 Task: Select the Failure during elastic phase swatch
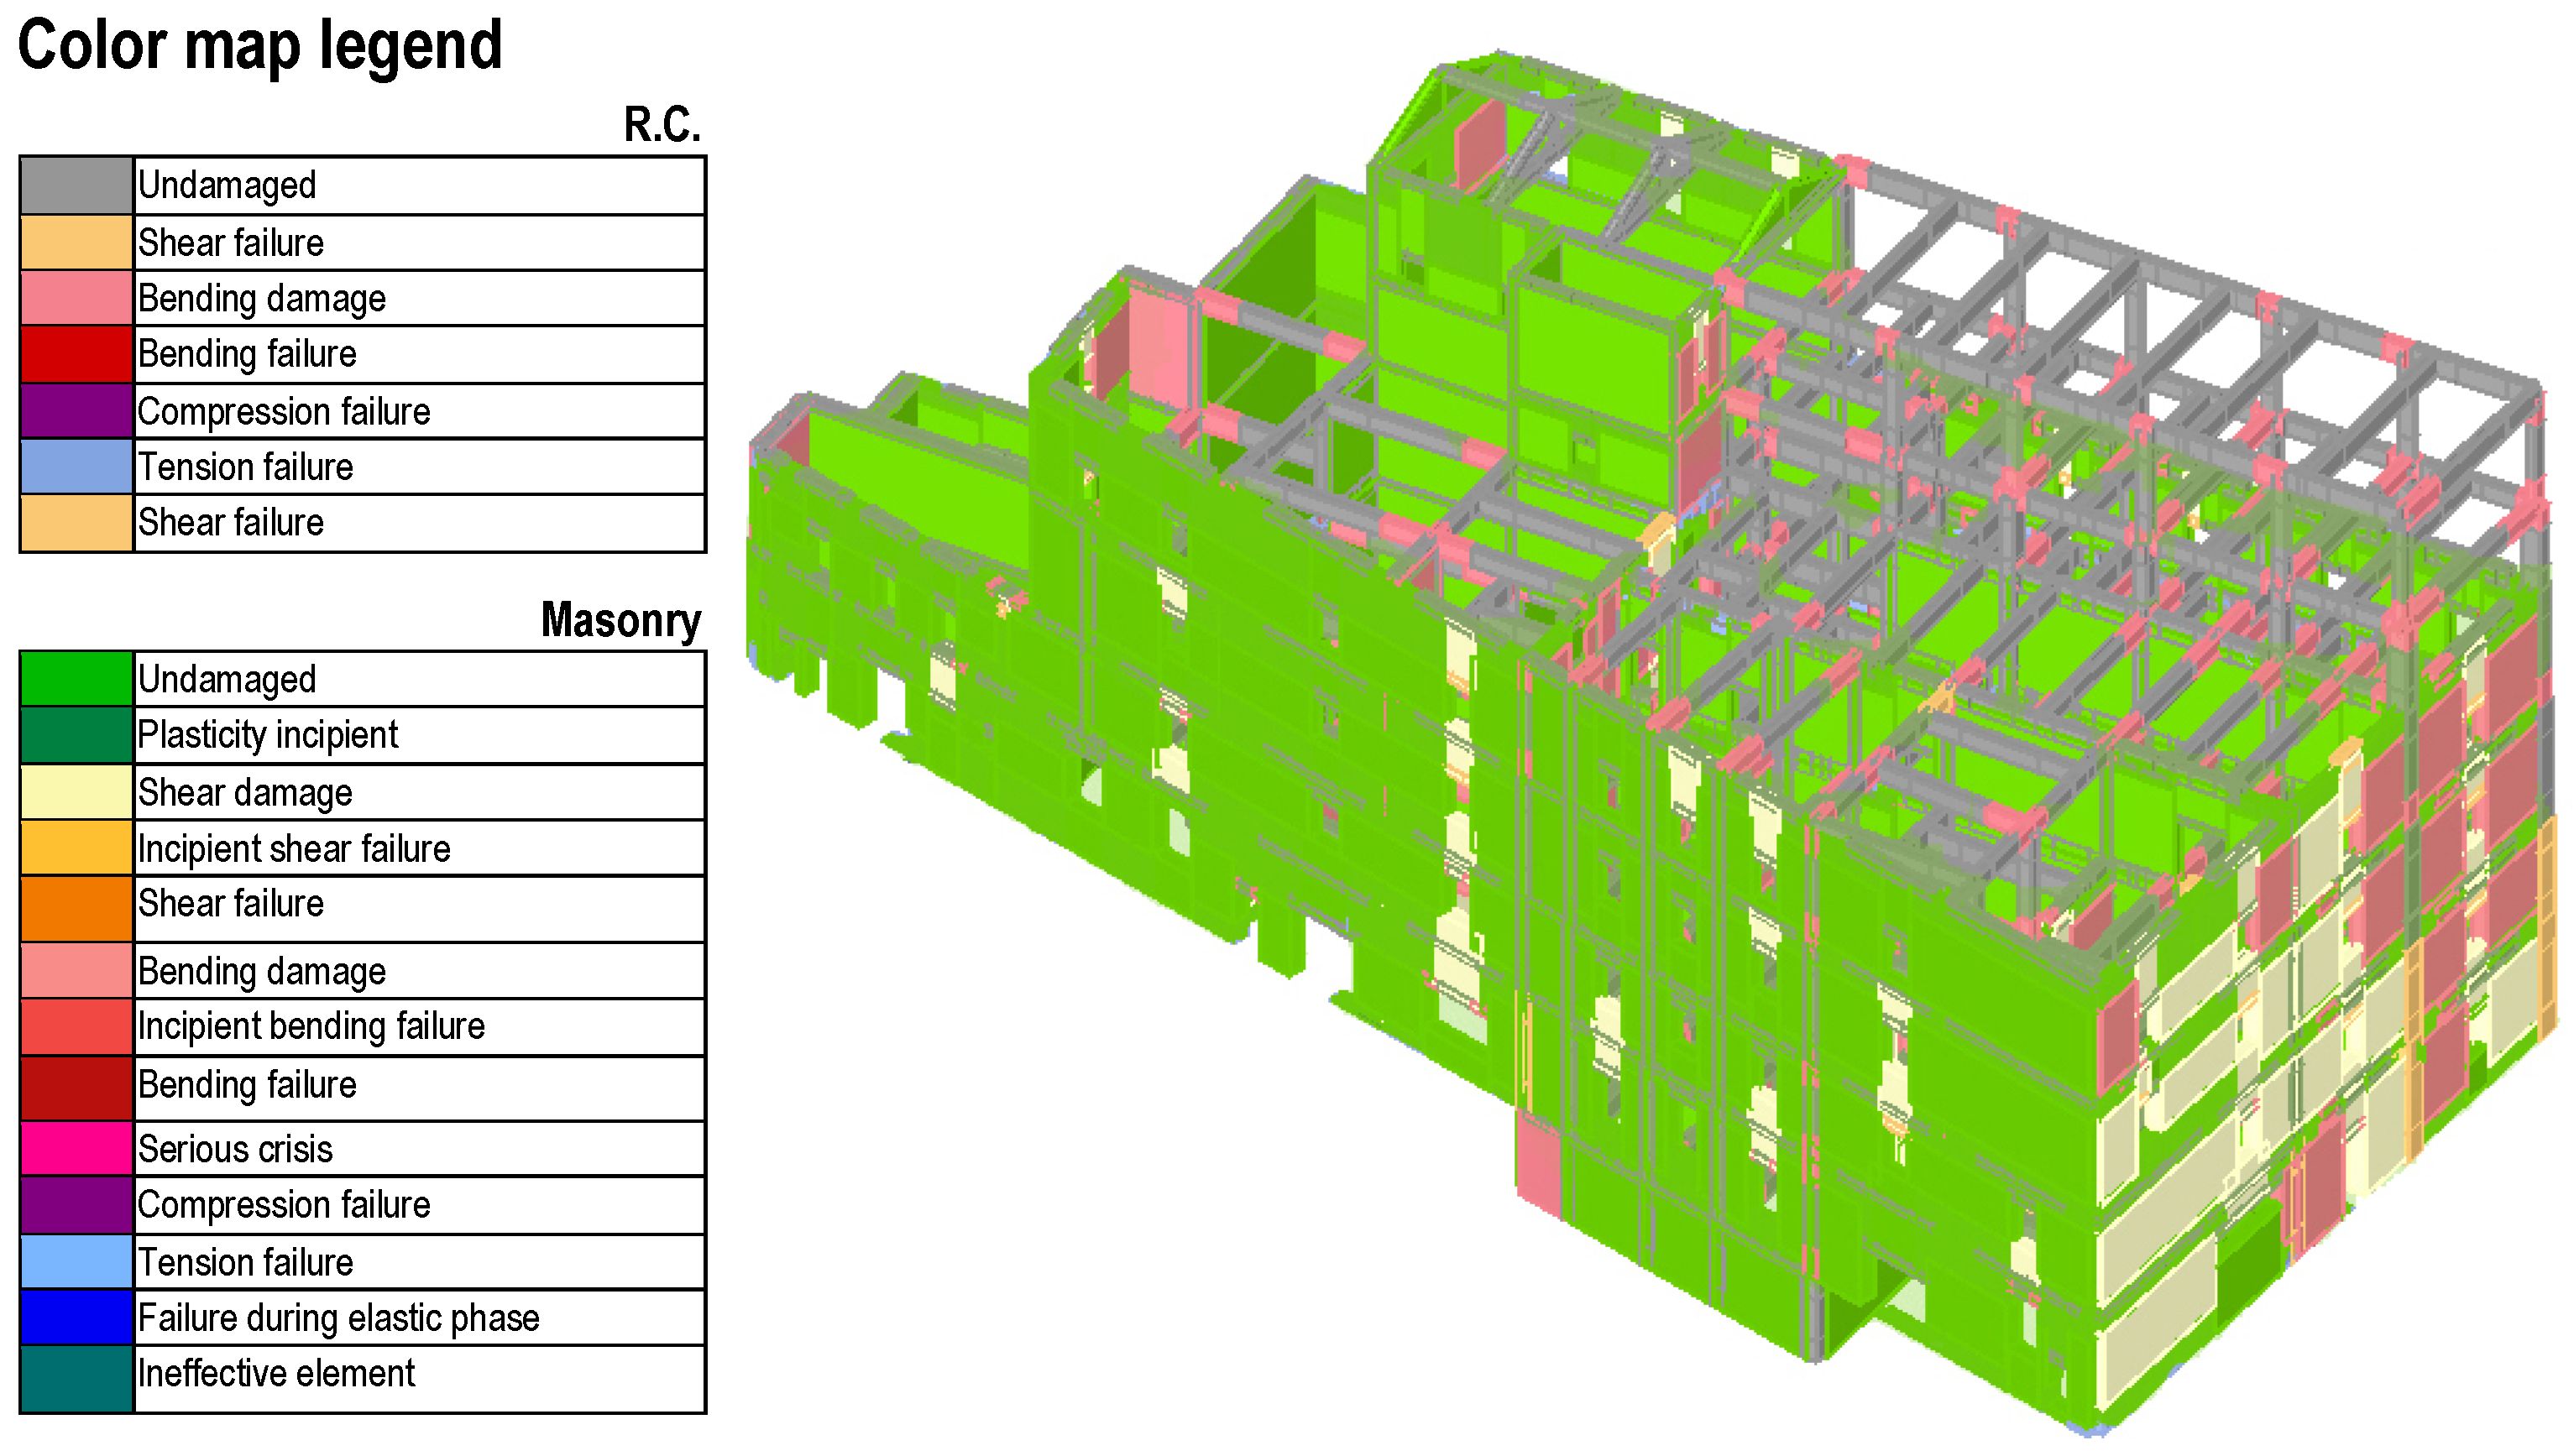76,1317
